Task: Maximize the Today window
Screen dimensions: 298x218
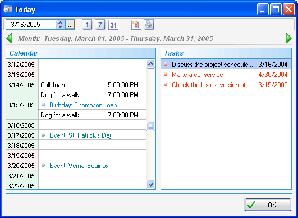Action: 276,10
